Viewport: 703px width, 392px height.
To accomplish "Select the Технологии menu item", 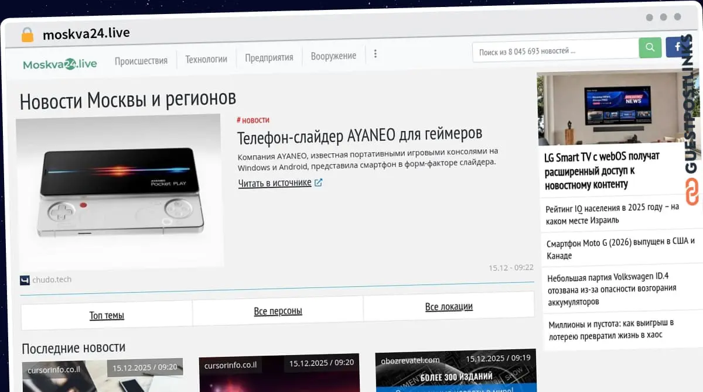I will (206, 59).
